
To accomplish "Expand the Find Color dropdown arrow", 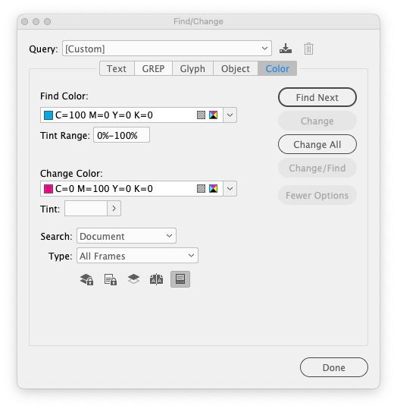I will coord(230,115).
